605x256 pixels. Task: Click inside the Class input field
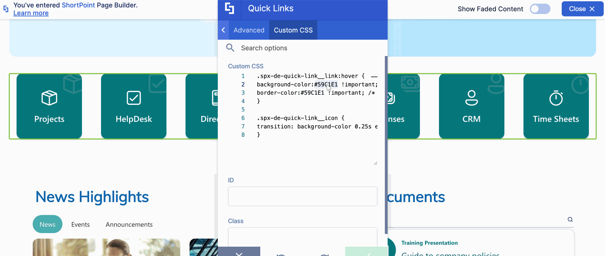click(302, 237)
